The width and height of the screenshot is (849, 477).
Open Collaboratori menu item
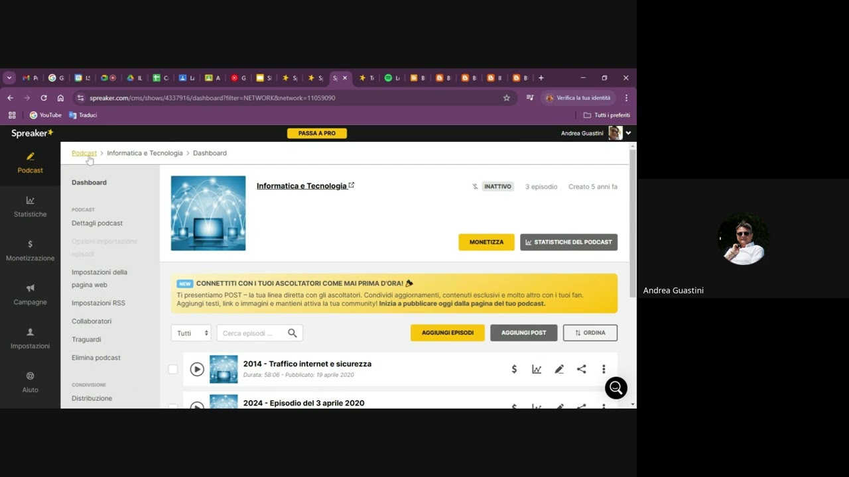click(92, 321)
